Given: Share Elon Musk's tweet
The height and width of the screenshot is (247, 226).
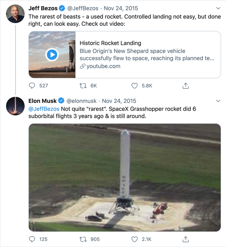Looking at the screenshot, I should coord(186,239).
